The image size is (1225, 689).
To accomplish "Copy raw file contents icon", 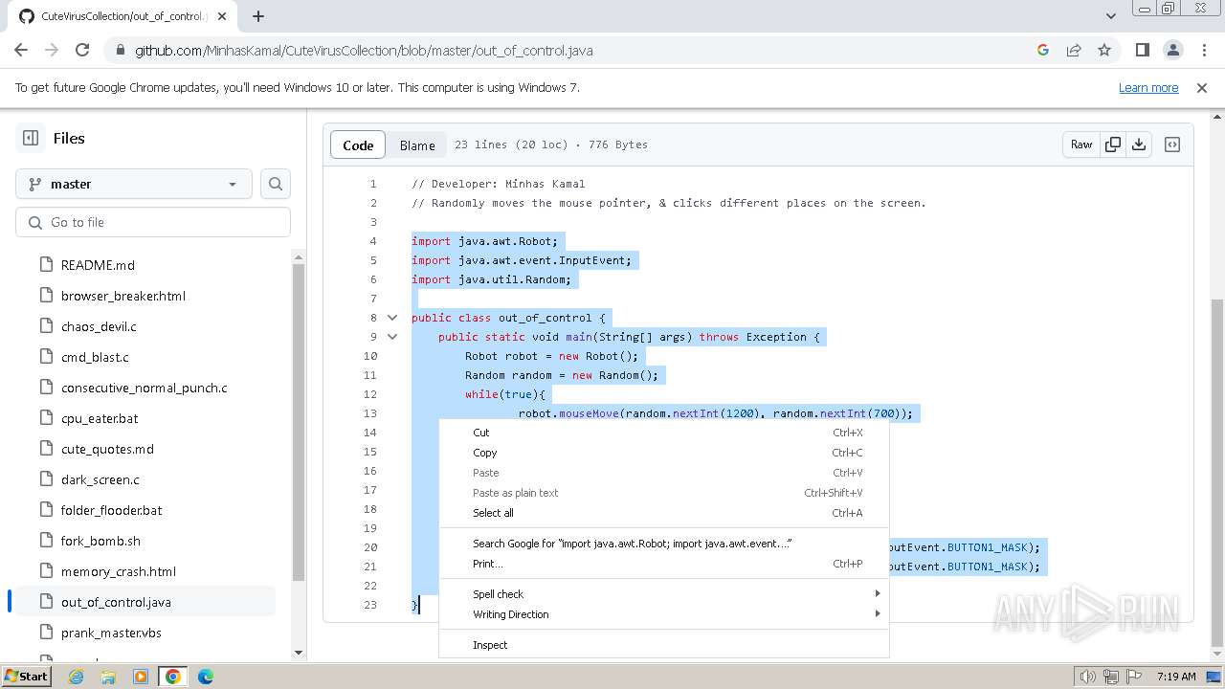I will [1113, 144].
